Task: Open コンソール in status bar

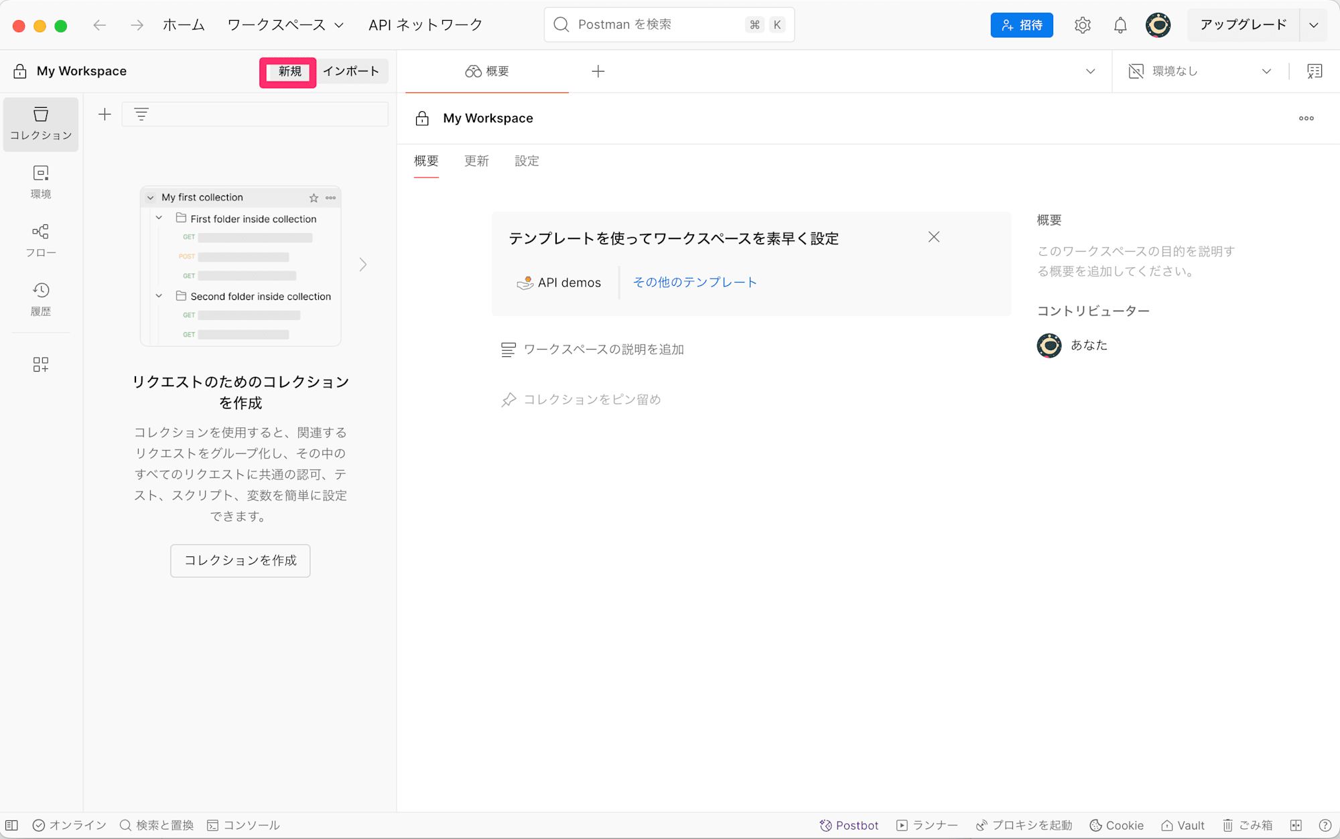Action: pos(244,825)
